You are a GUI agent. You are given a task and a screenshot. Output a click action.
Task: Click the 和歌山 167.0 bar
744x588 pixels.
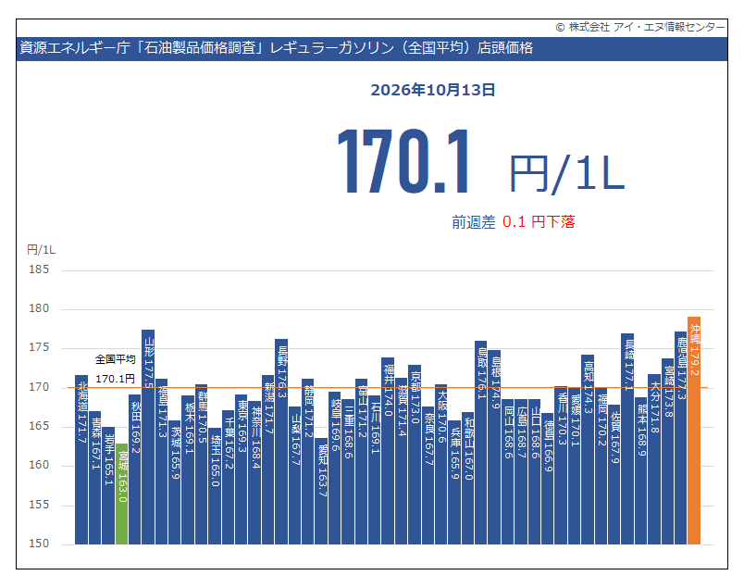[x=468, y=479]
